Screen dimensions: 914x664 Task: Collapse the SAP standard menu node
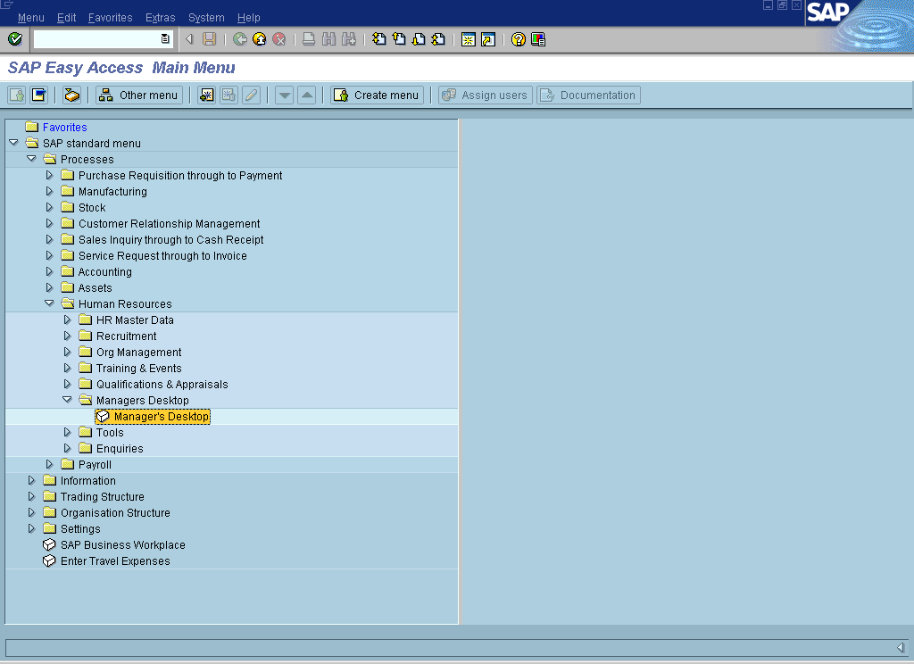pyautogui.click(x=13, y=143)
